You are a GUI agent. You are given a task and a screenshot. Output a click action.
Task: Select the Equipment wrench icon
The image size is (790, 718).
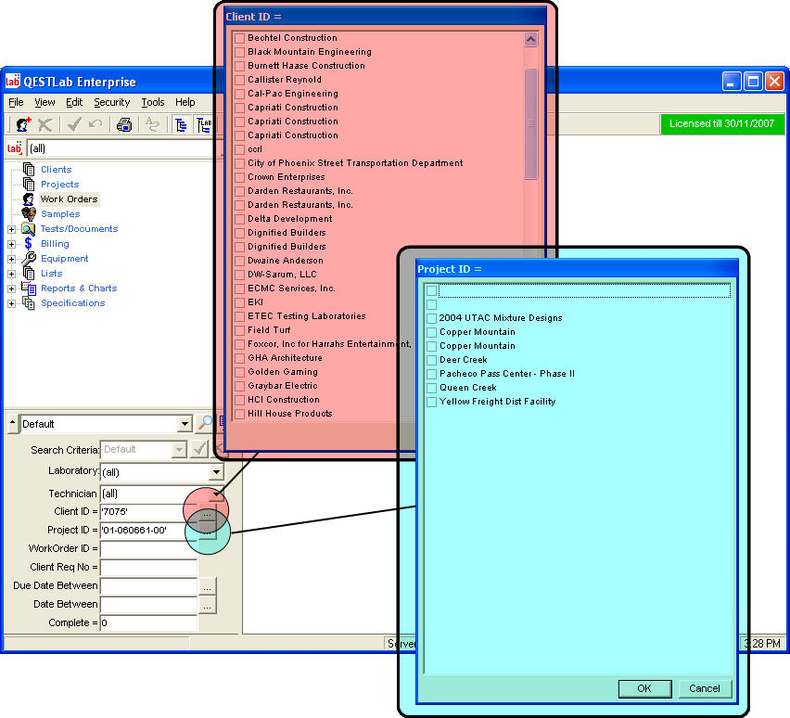coord(29,259)
